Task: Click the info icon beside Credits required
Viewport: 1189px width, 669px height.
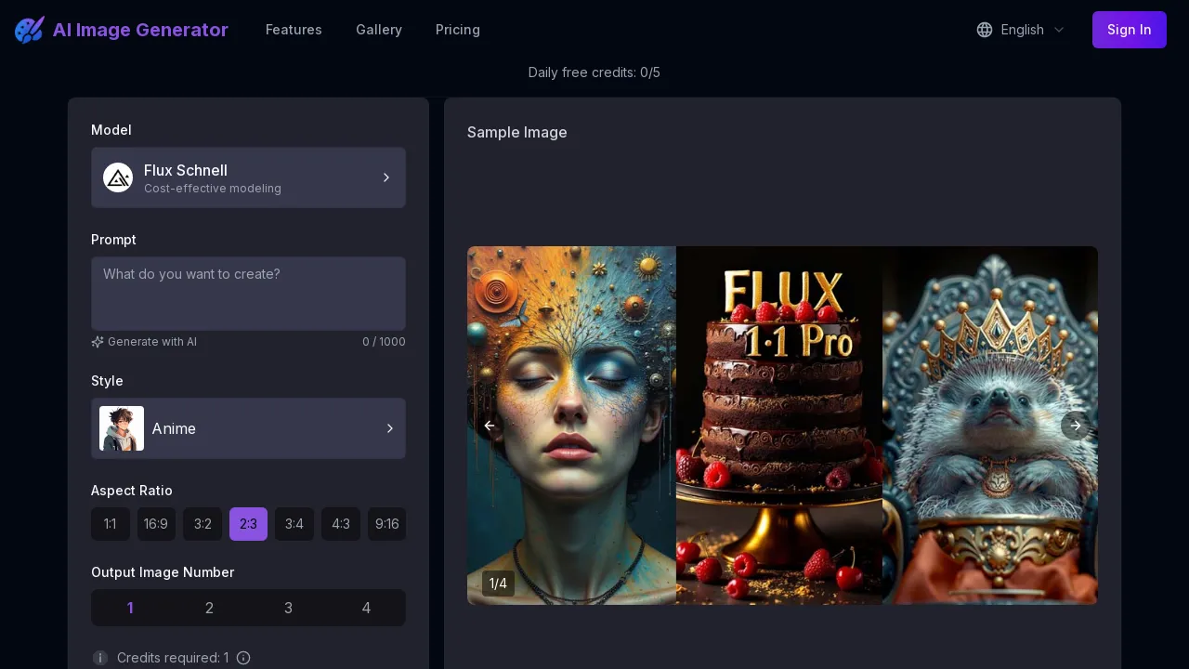Action: click(x=100, y=658)
